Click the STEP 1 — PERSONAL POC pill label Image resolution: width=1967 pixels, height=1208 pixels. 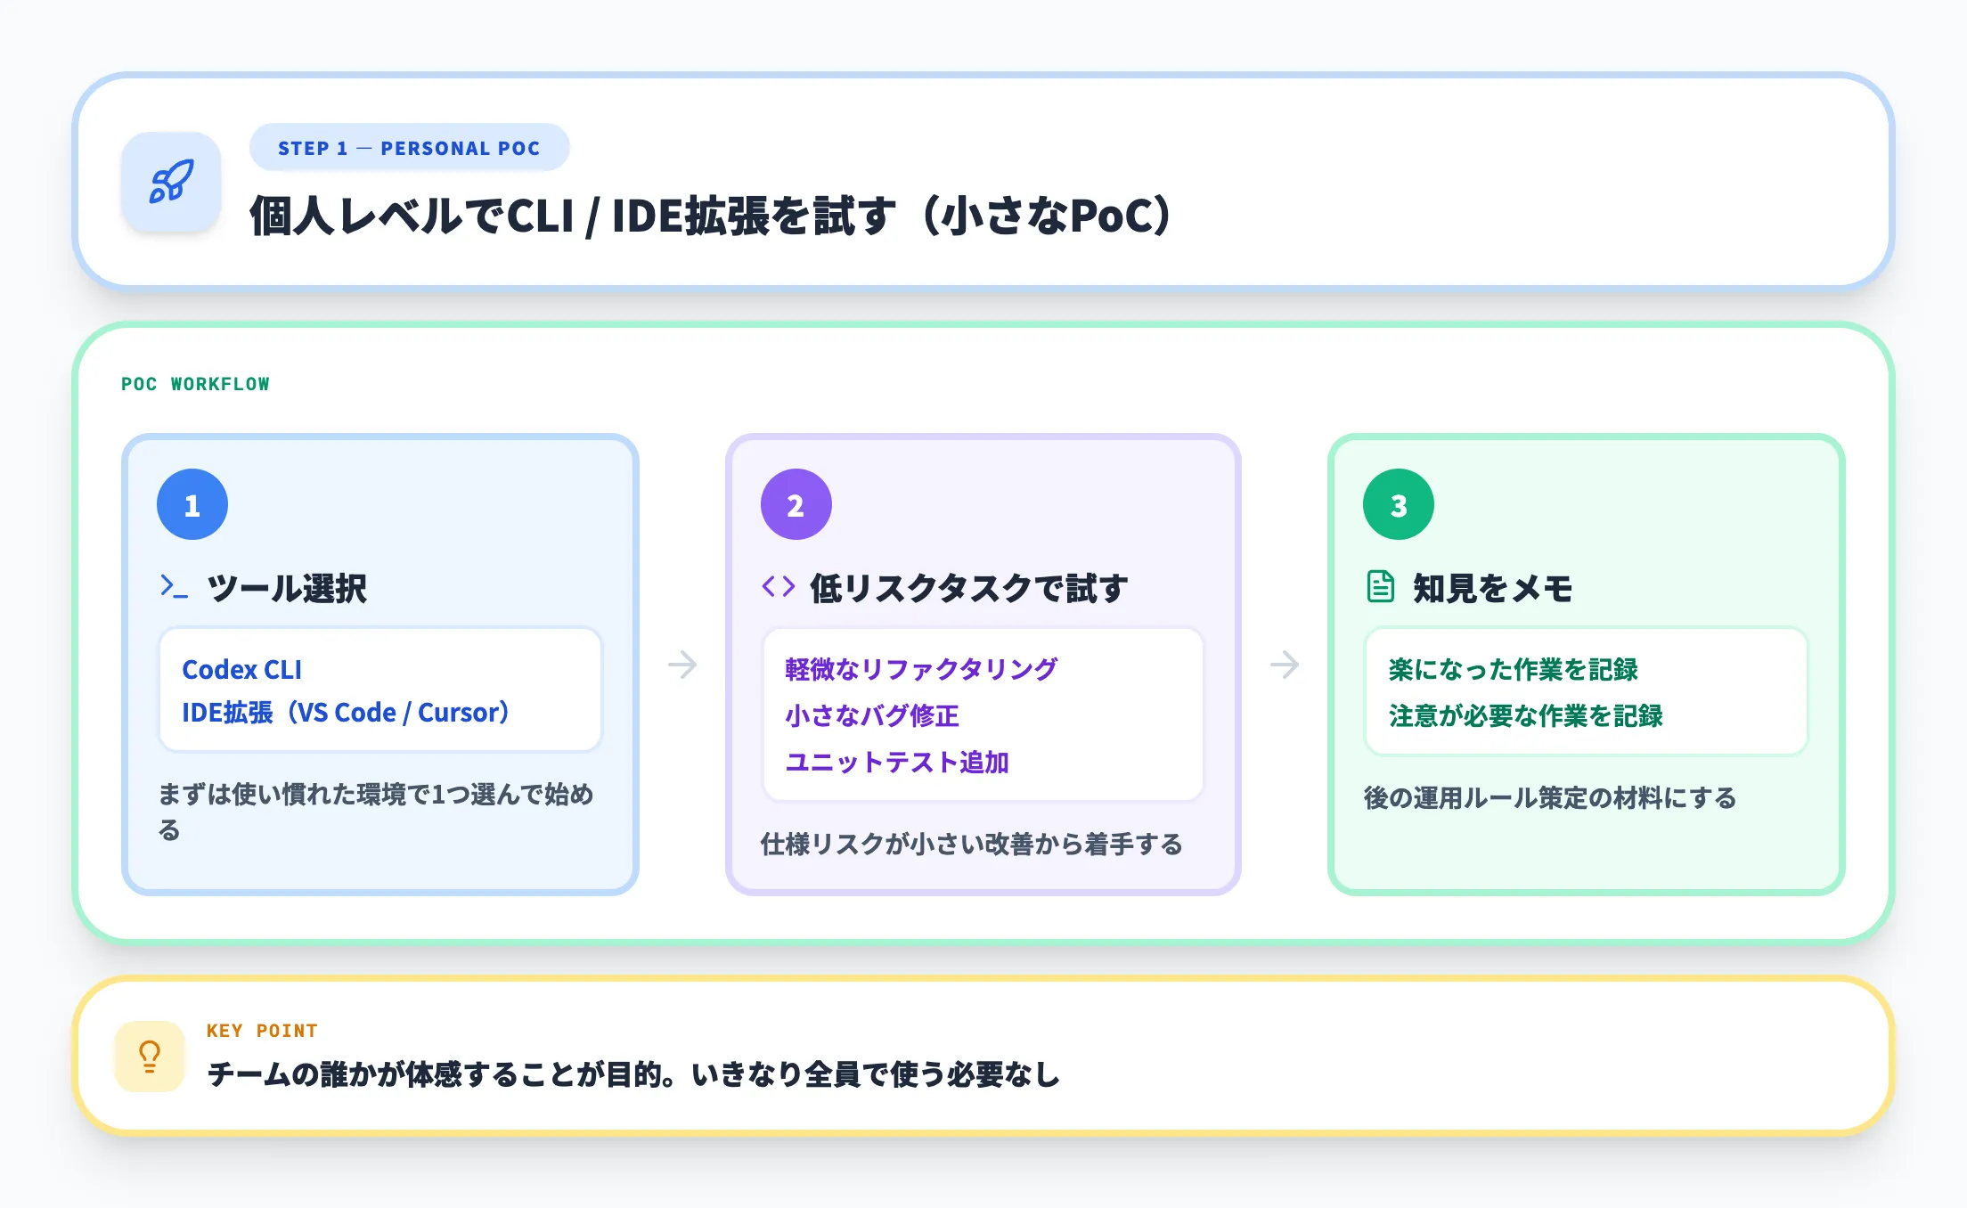(x=408, y=147)
